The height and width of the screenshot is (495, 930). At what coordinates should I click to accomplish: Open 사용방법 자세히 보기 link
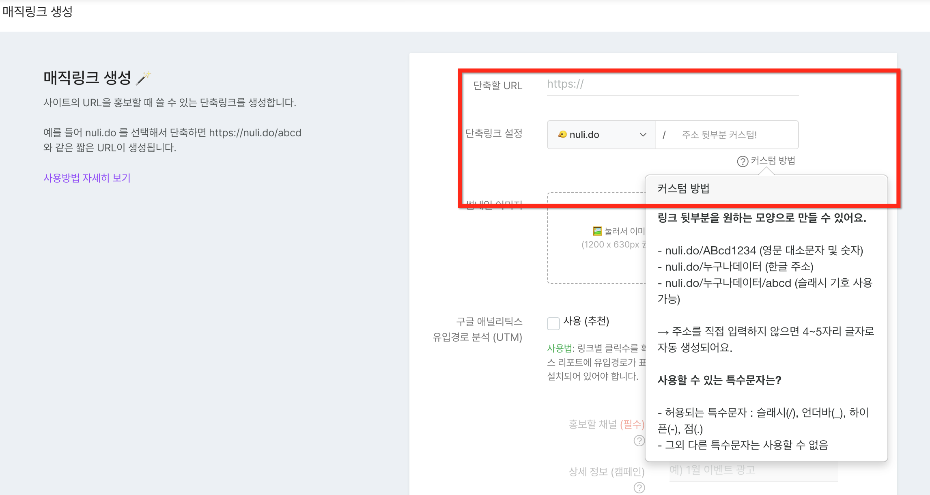(87, 178)
